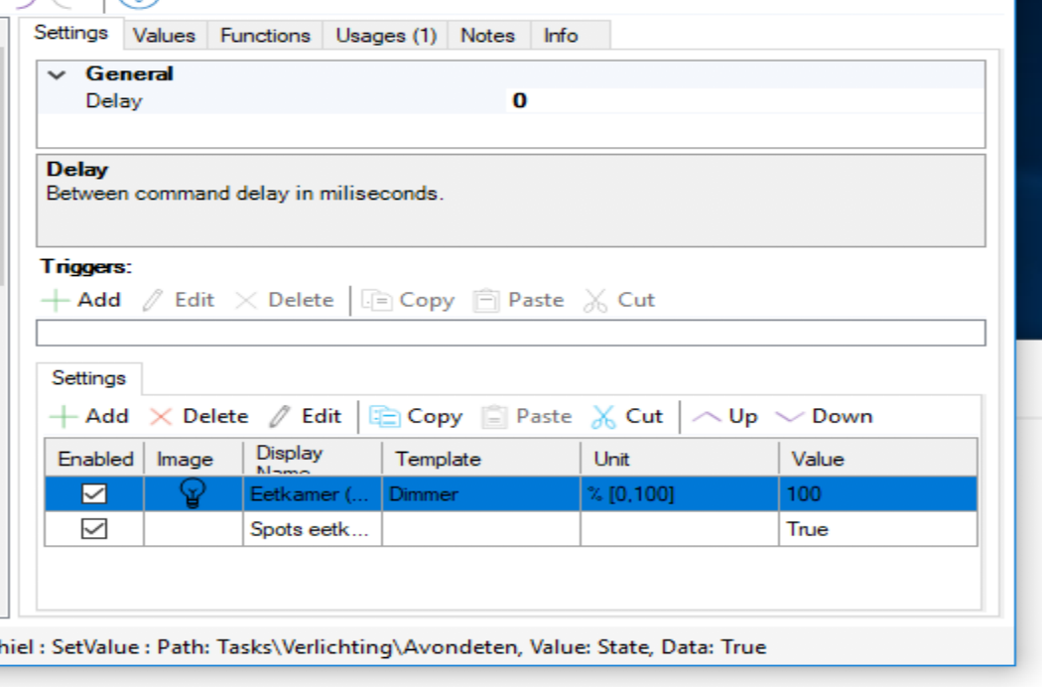This screenshot has height=687, width=1042.
Task: Switch to the Values tab
Action: (164, 36)
